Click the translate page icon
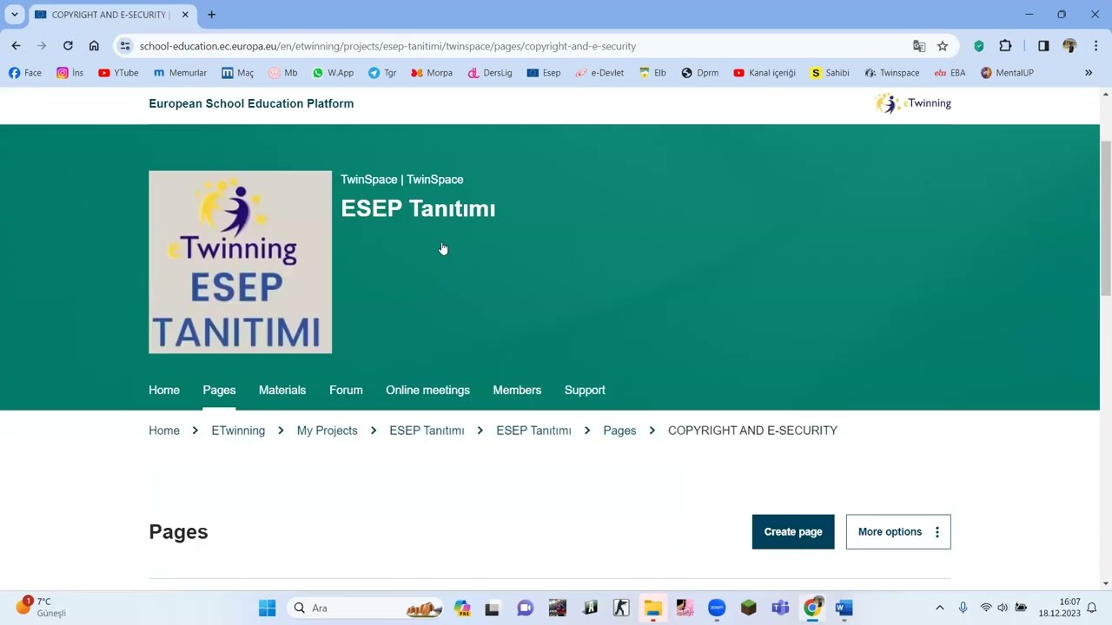This screenshot has height=625, width=1112. click(919, 46)
